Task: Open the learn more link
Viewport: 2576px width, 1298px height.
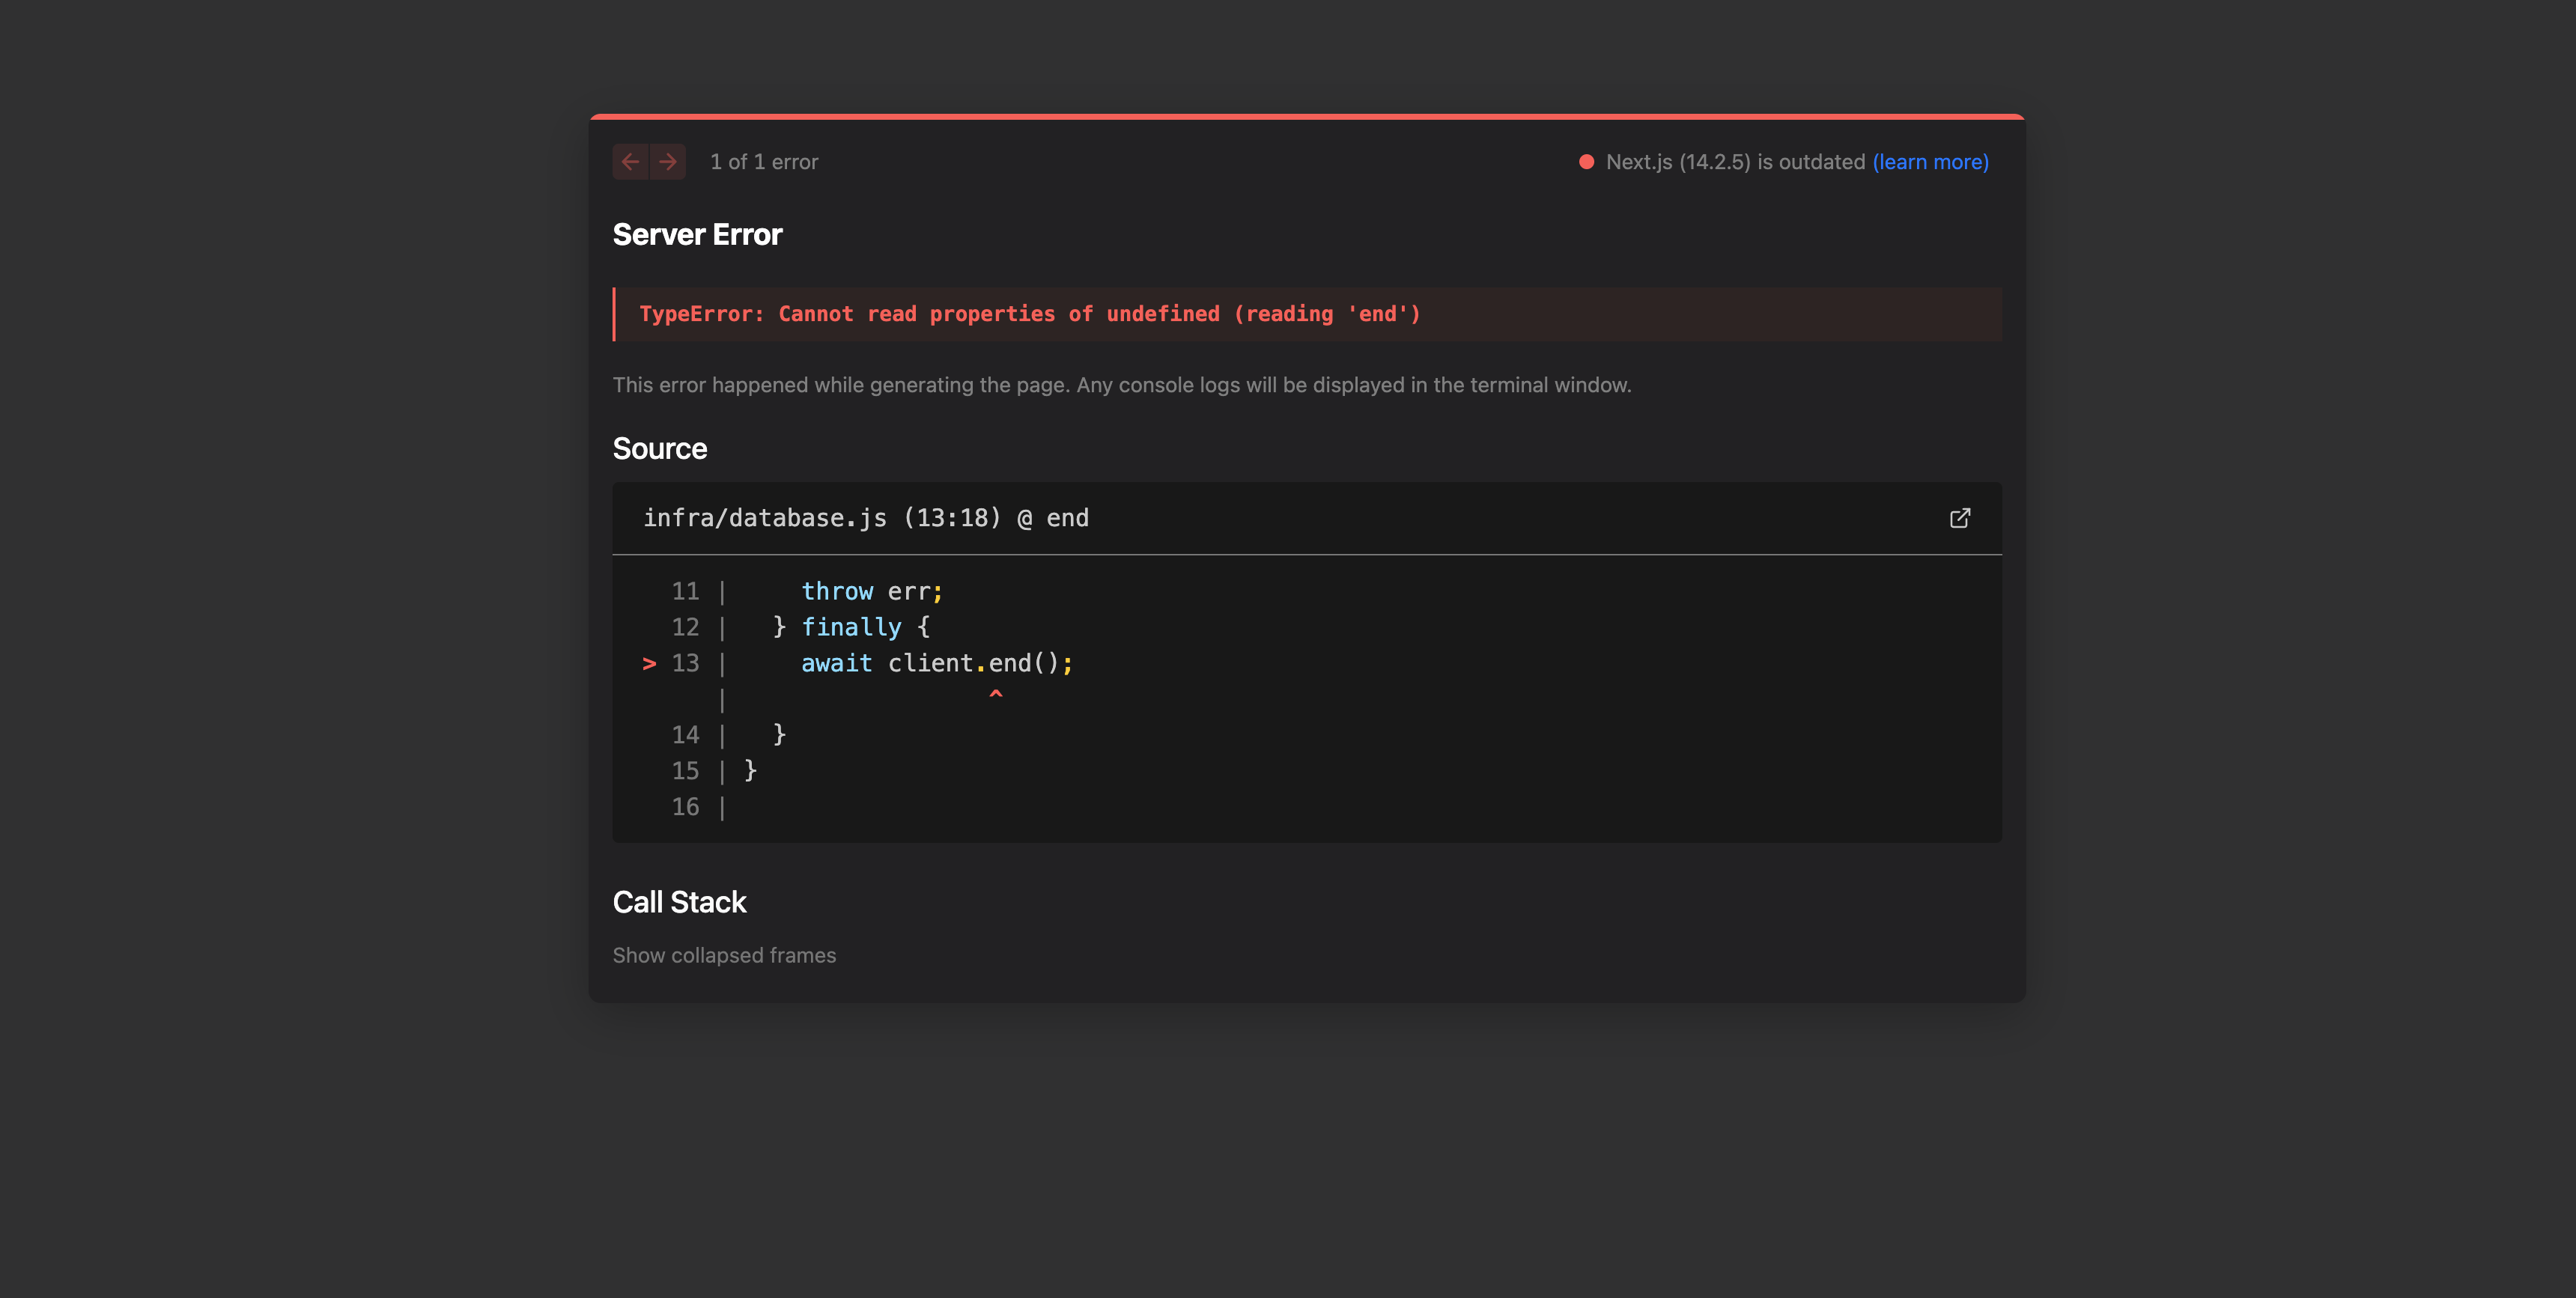Action: coord(1930,162)
